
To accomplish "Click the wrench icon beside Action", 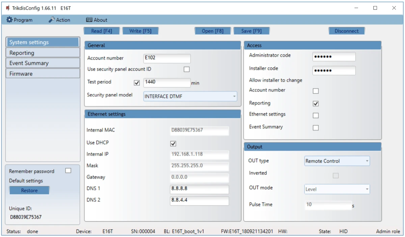I will coord(52,20).
